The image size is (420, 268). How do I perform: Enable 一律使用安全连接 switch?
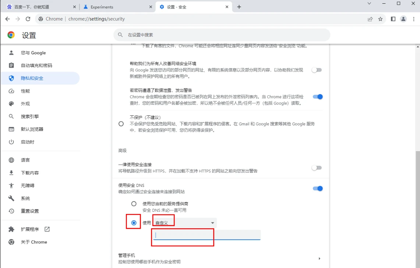point(317,168)
